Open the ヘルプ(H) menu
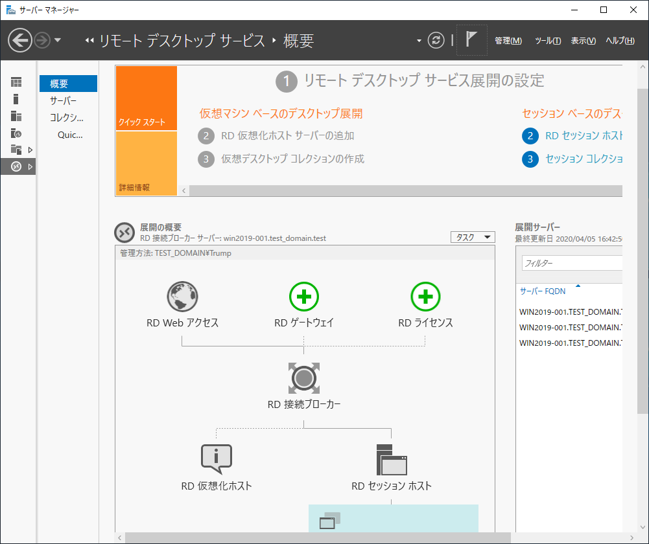This screenshot has height=544, width=649. click(x=620, y=41)
